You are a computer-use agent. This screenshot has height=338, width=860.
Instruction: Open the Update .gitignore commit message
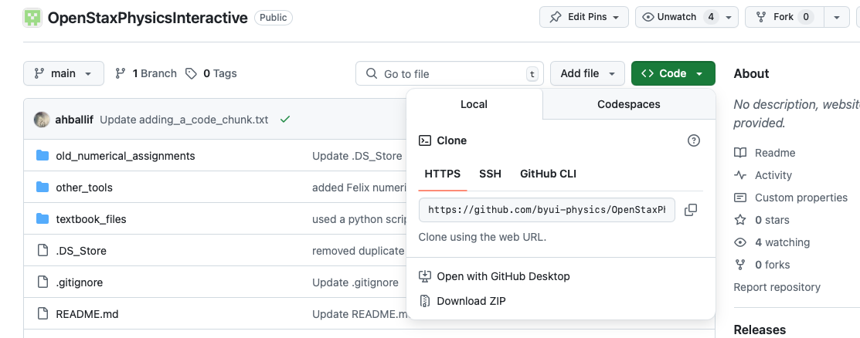tap(355, 282)
